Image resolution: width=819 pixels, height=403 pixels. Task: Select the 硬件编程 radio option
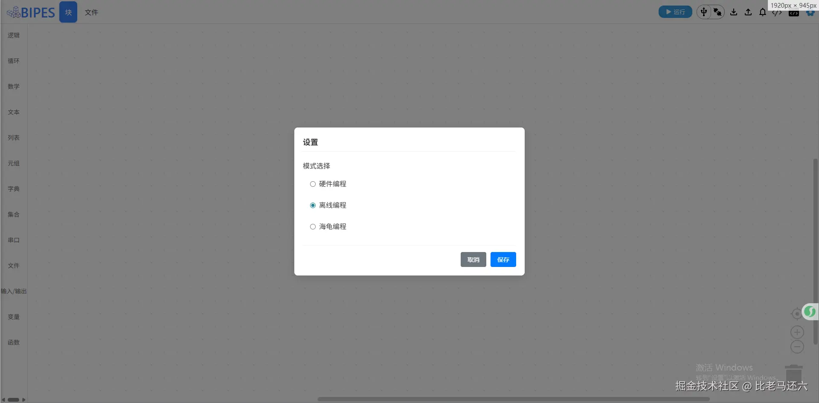(x=313, y=184)
